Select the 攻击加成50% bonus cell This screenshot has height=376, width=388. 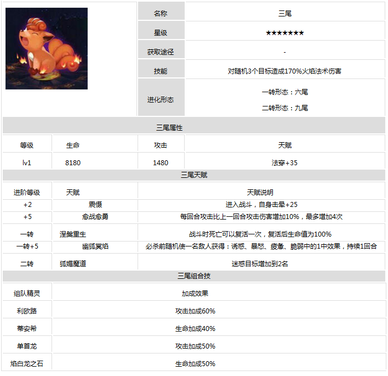pos(195,346)
